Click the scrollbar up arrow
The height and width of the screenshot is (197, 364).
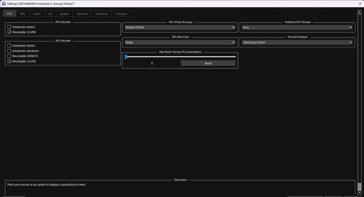click(x=359, y=12)
